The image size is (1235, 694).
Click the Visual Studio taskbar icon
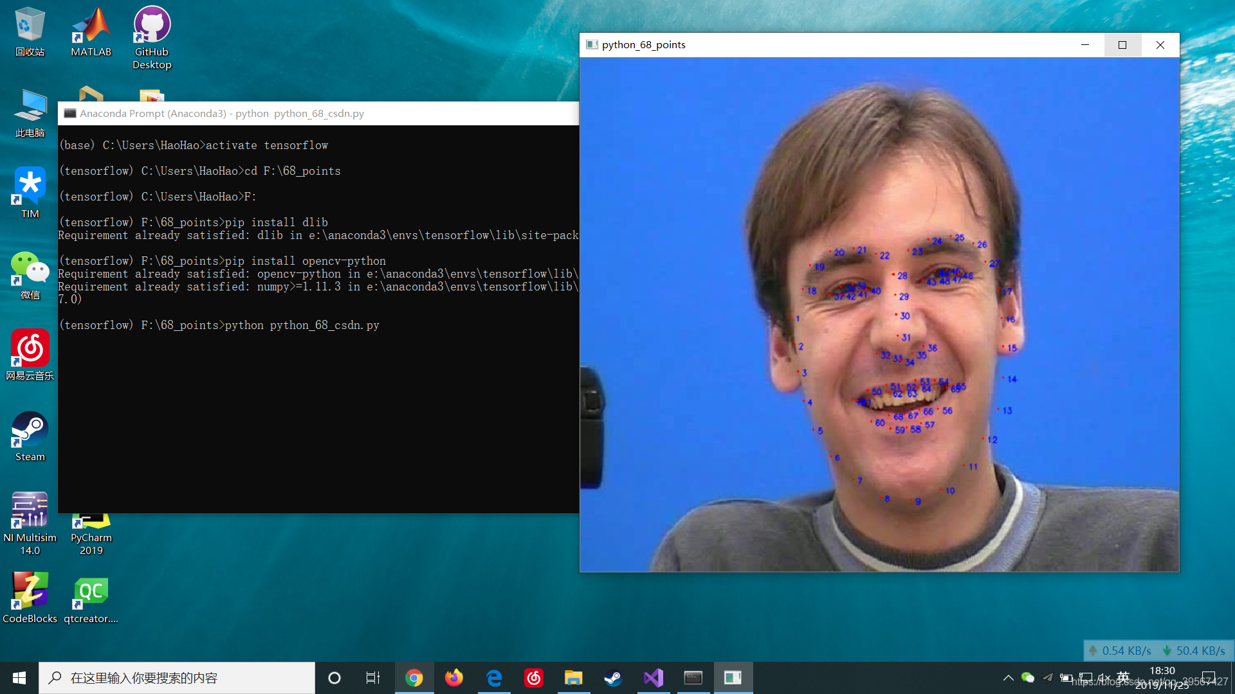[x=653, y=678]
